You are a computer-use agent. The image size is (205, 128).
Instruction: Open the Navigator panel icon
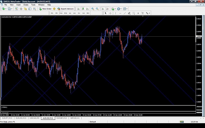(25, 9)
